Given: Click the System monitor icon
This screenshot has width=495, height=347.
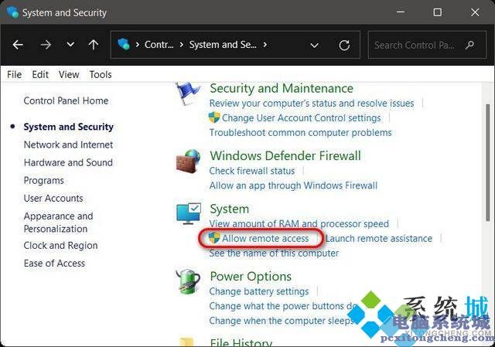Looking at the screenshot, I should coord(189,214).
